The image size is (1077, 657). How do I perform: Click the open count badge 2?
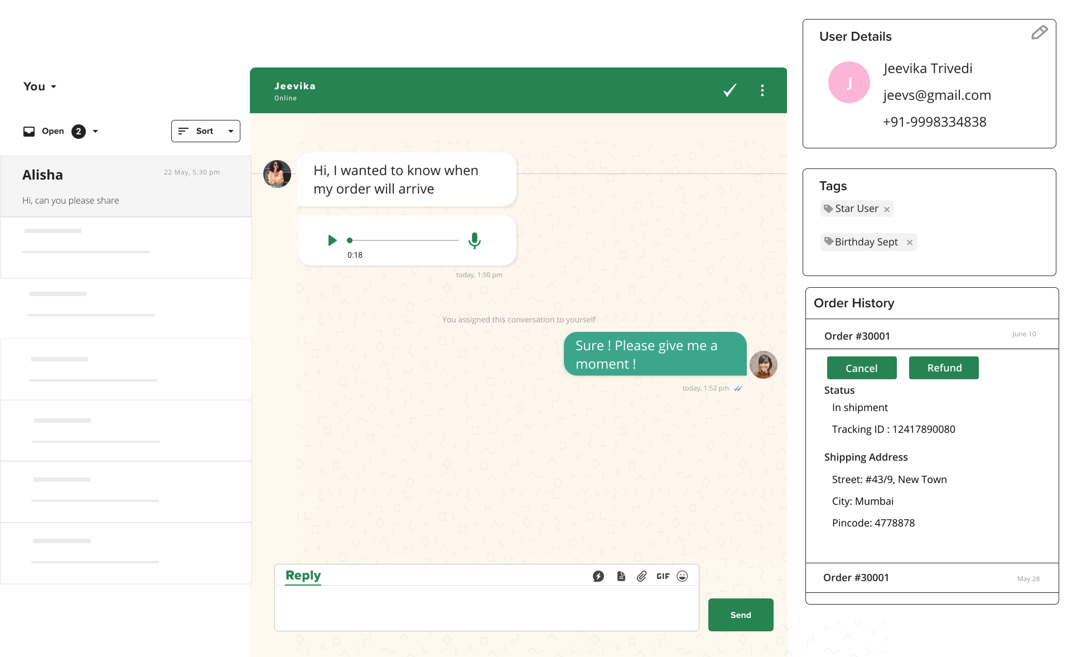pos(79,131)
